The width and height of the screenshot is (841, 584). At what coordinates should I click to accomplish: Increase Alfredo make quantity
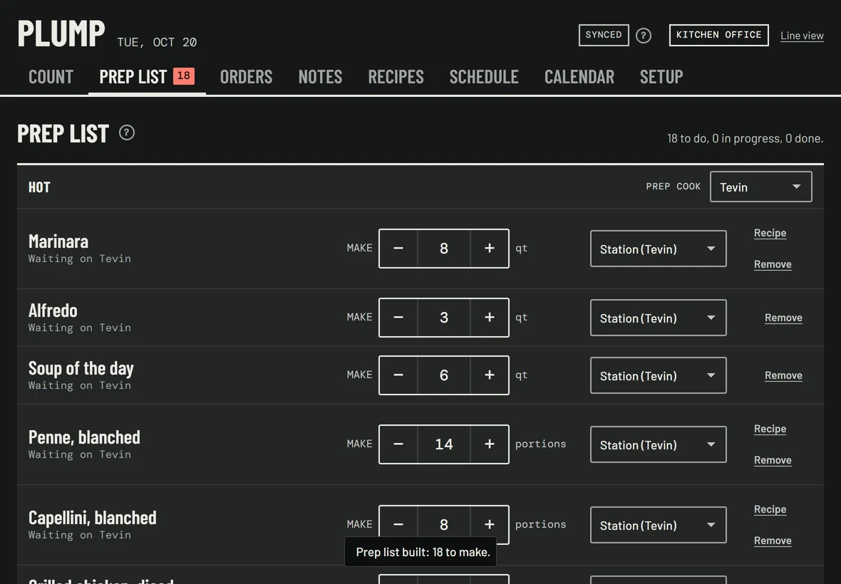[x=489, y=318]
